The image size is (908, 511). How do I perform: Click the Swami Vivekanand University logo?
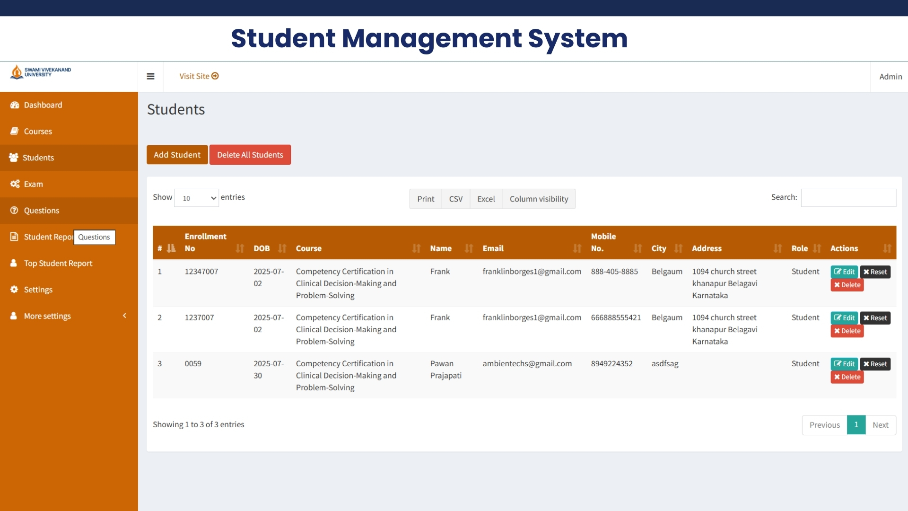40,72
